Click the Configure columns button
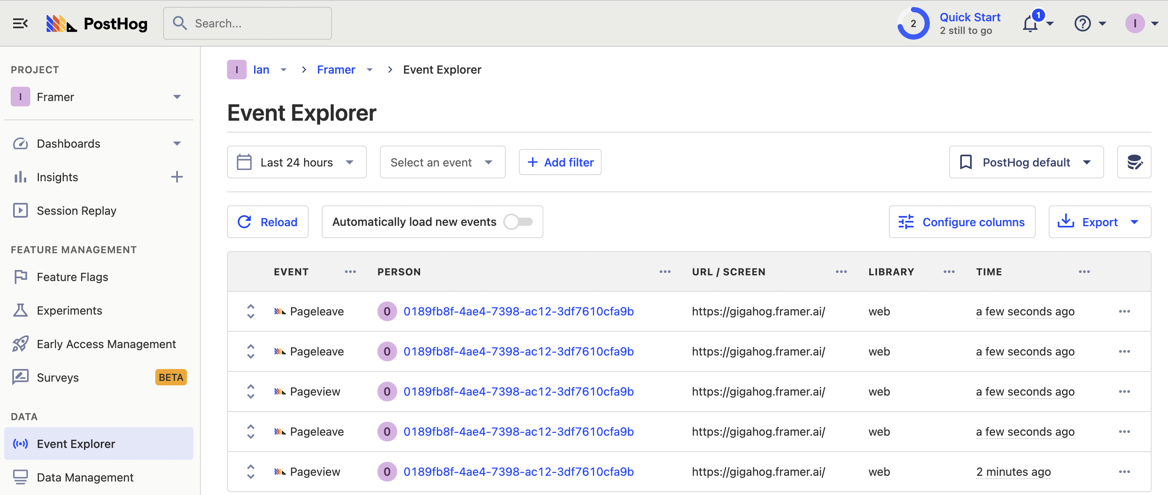The image size is (1168, 495). pos(962,222)
